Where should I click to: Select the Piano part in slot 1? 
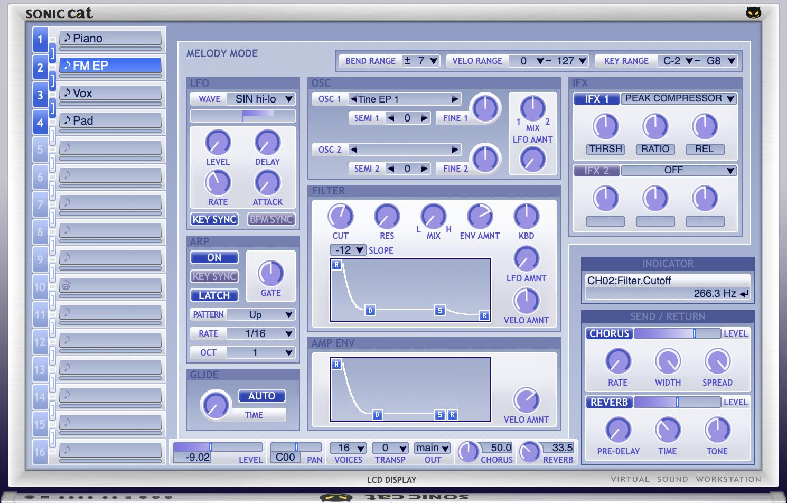110,38
